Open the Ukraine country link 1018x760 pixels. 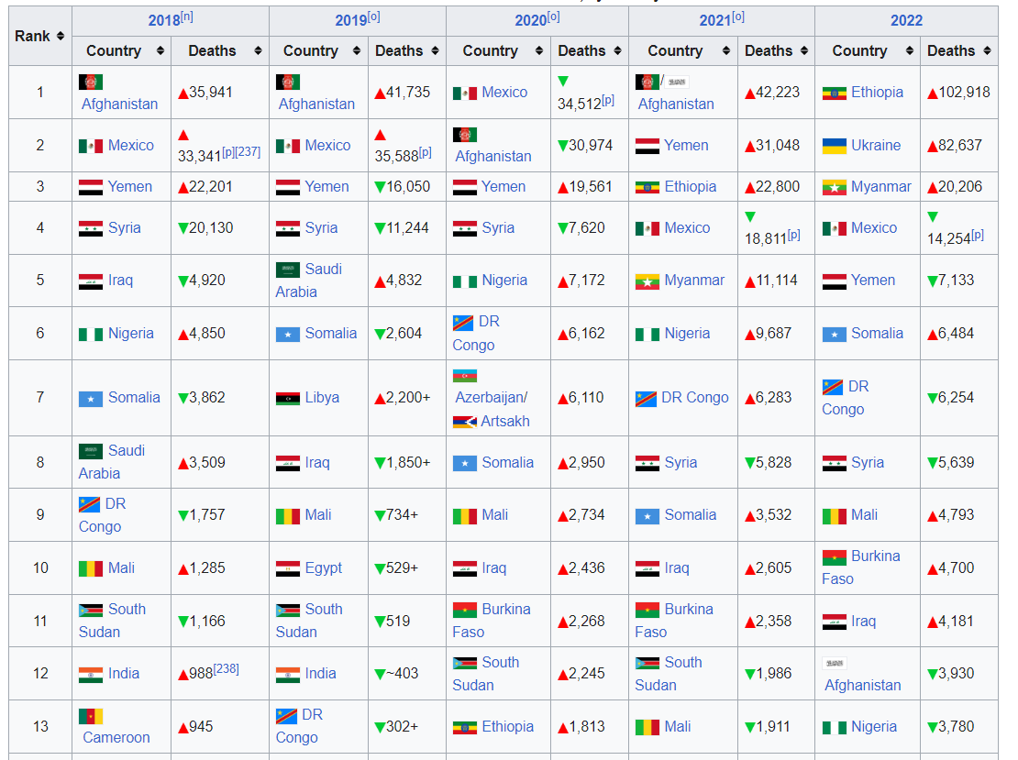click(x=876, y=146)
